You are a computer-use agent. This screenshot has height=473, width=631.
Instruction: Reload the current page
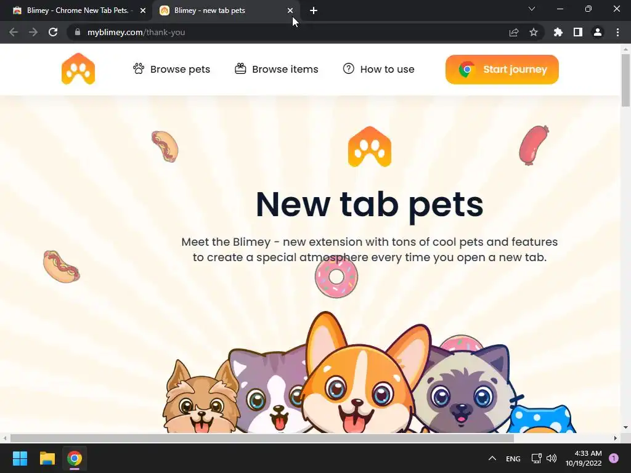pyautogui.click(x=53, y=32)
